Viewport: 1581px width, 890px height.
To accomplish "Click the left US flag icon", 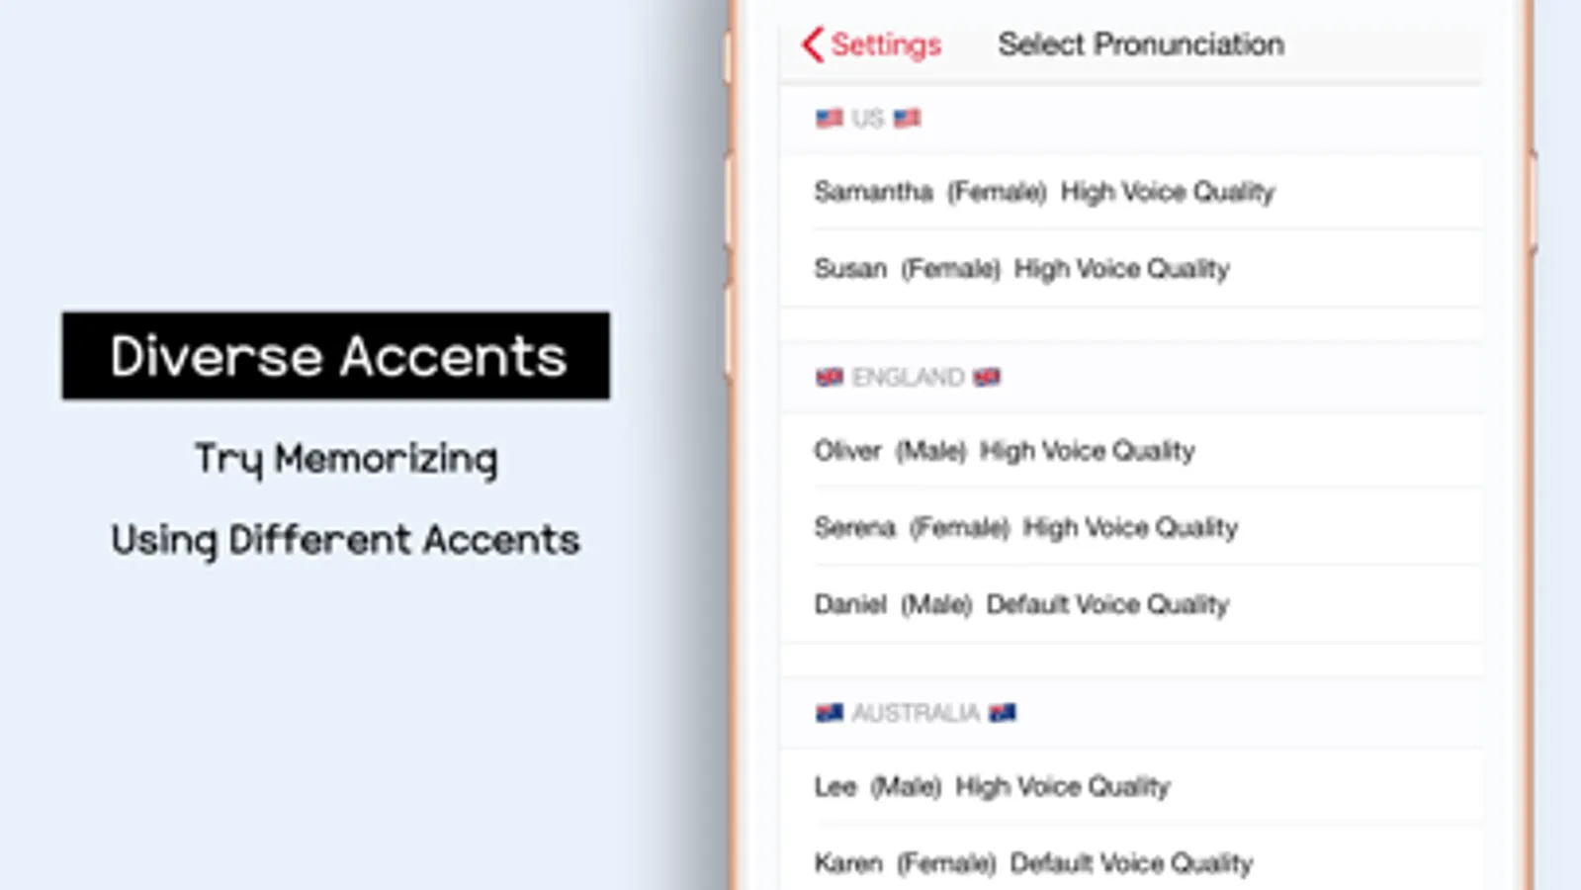I will [830, 119].
